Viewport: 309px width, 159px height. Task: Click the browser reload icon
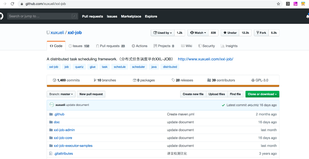pyautogui.click(x=12, y=4)
